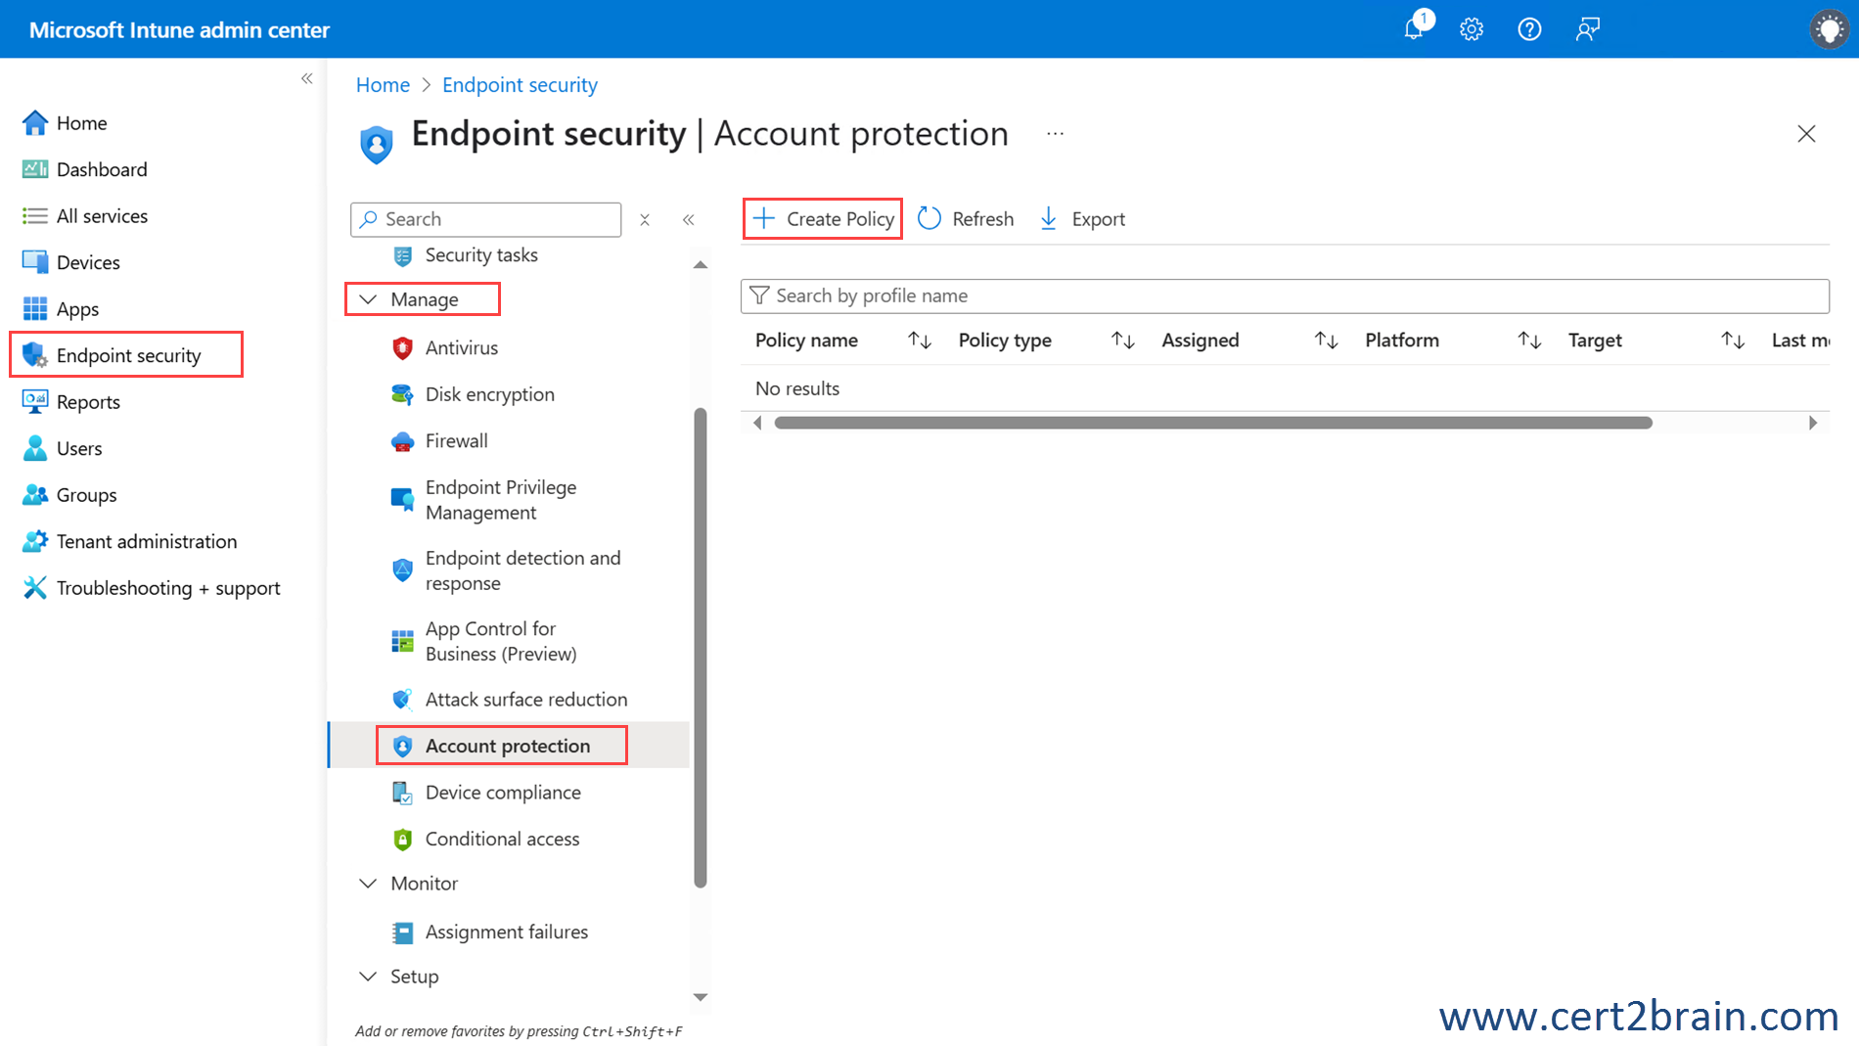The height and width of the screenshot is (1046, 1859).
Task: Select Account protection in the menu
Action: coord(508,746)
